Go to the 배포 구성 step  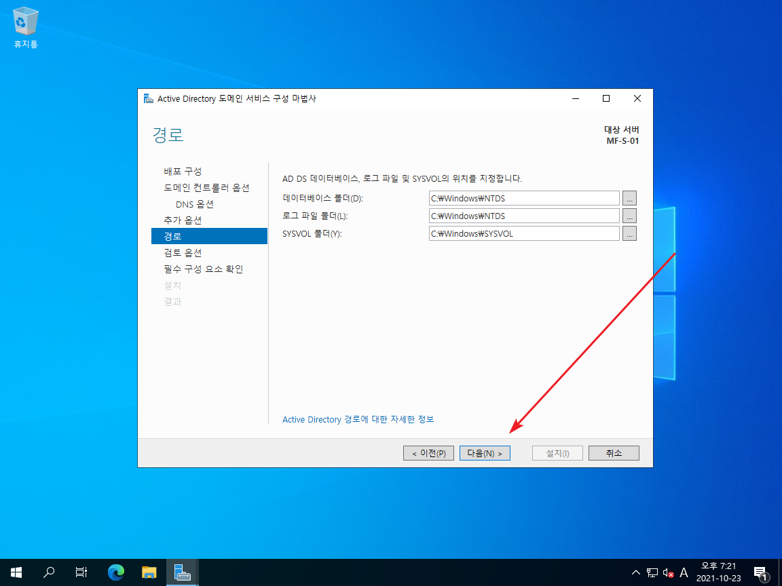coord(183,172)
